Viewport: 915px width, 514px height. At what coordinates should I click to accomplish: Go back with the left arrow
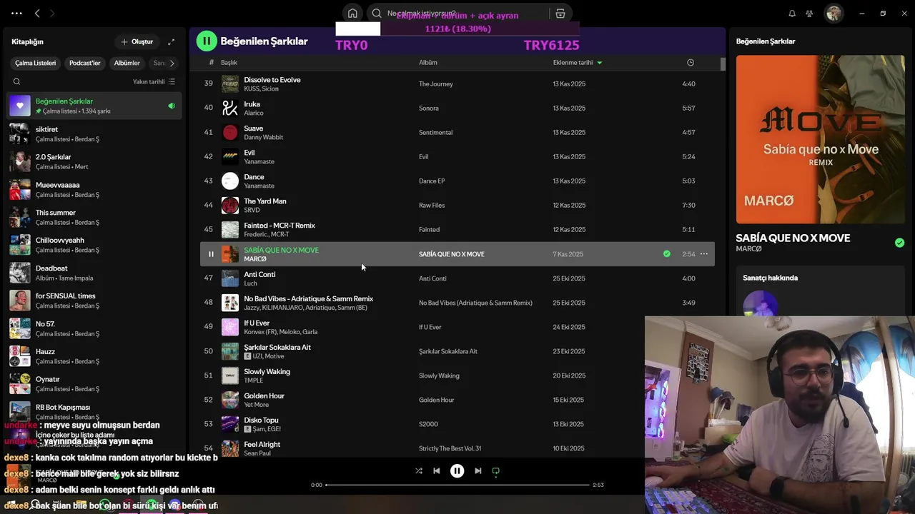click(37, 14)
